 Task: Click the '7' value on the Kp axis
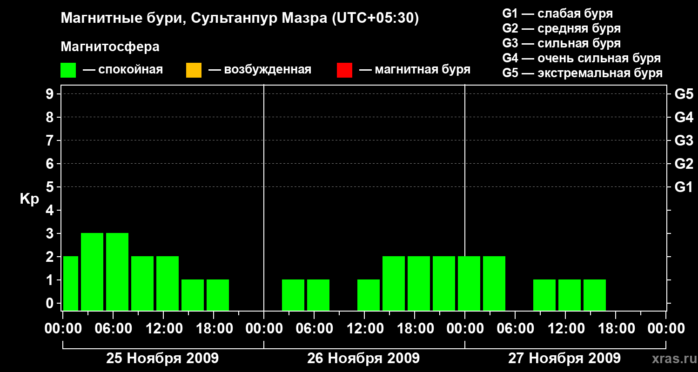(51, 140)
